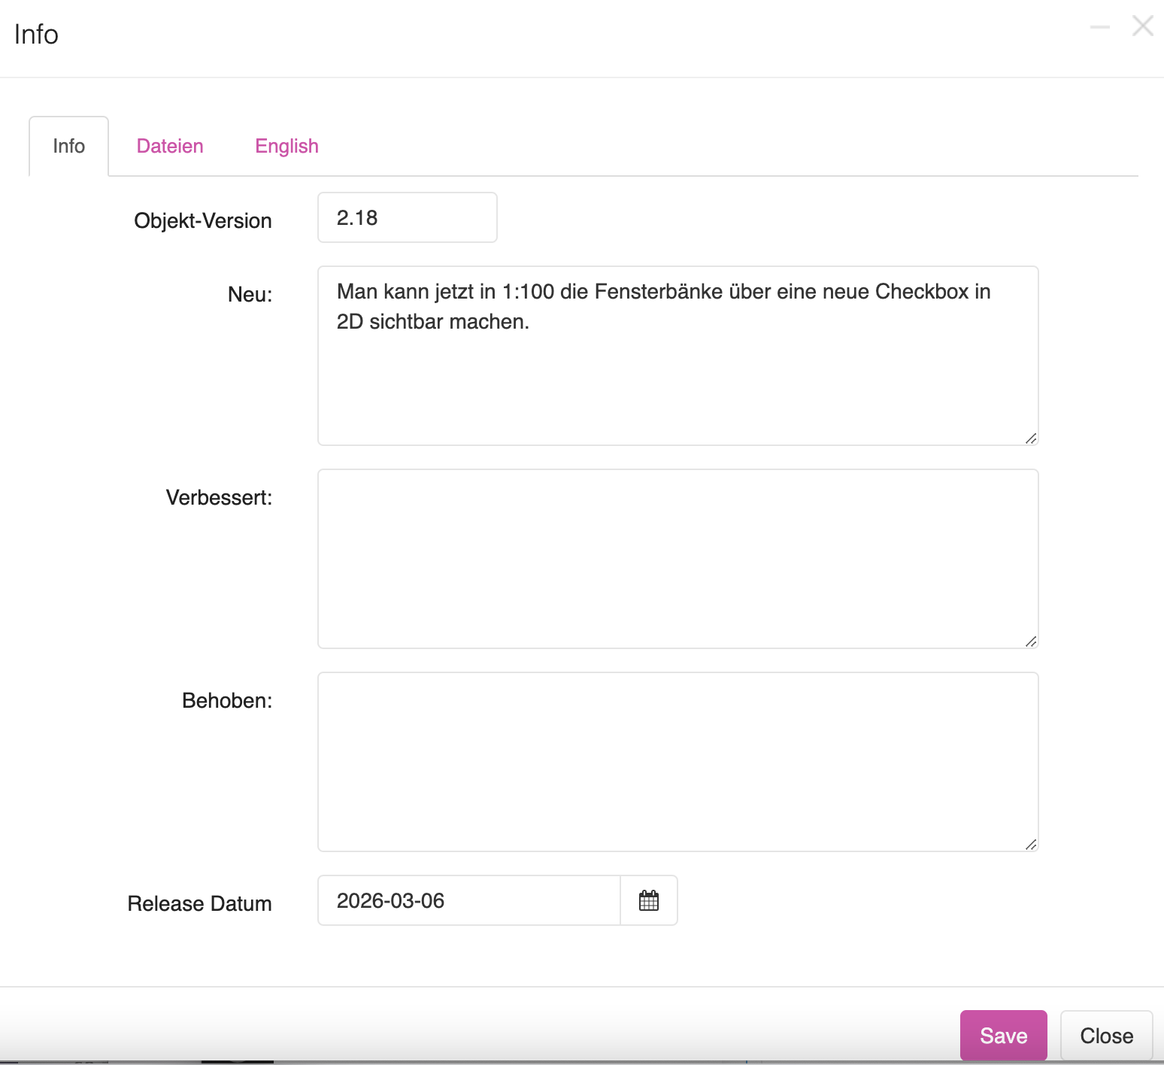This screenshot has width=1164, height=1065.
Task: Open the English tab
Action: 286,146
